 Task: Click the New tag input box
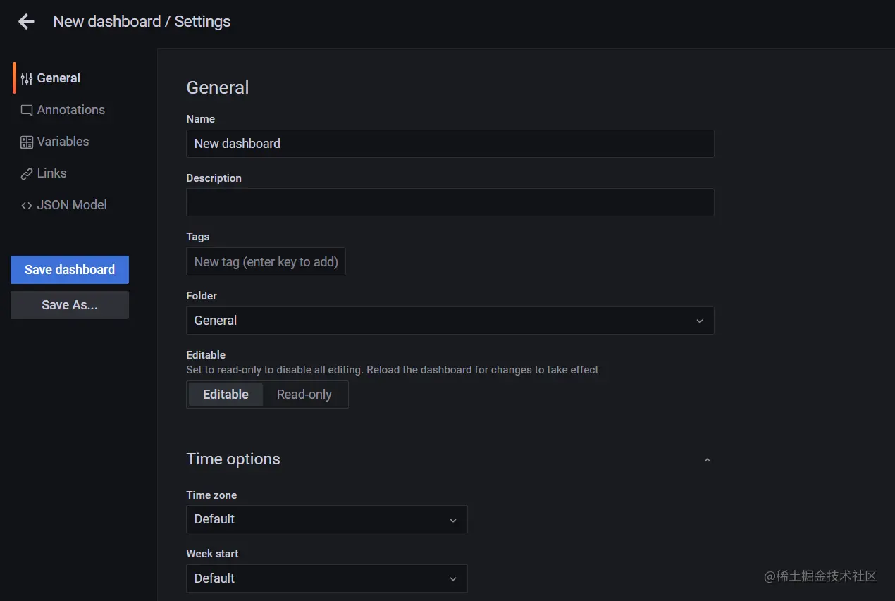pos(266,262)
